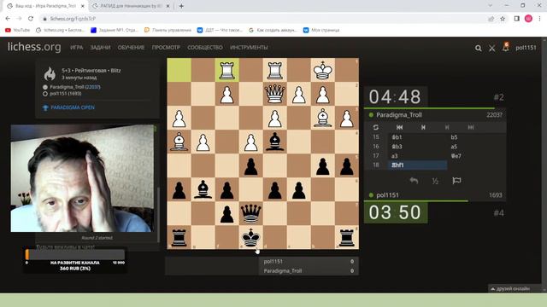Step back one move
Viewport: 547px width, 307px height.
[423, 127]
